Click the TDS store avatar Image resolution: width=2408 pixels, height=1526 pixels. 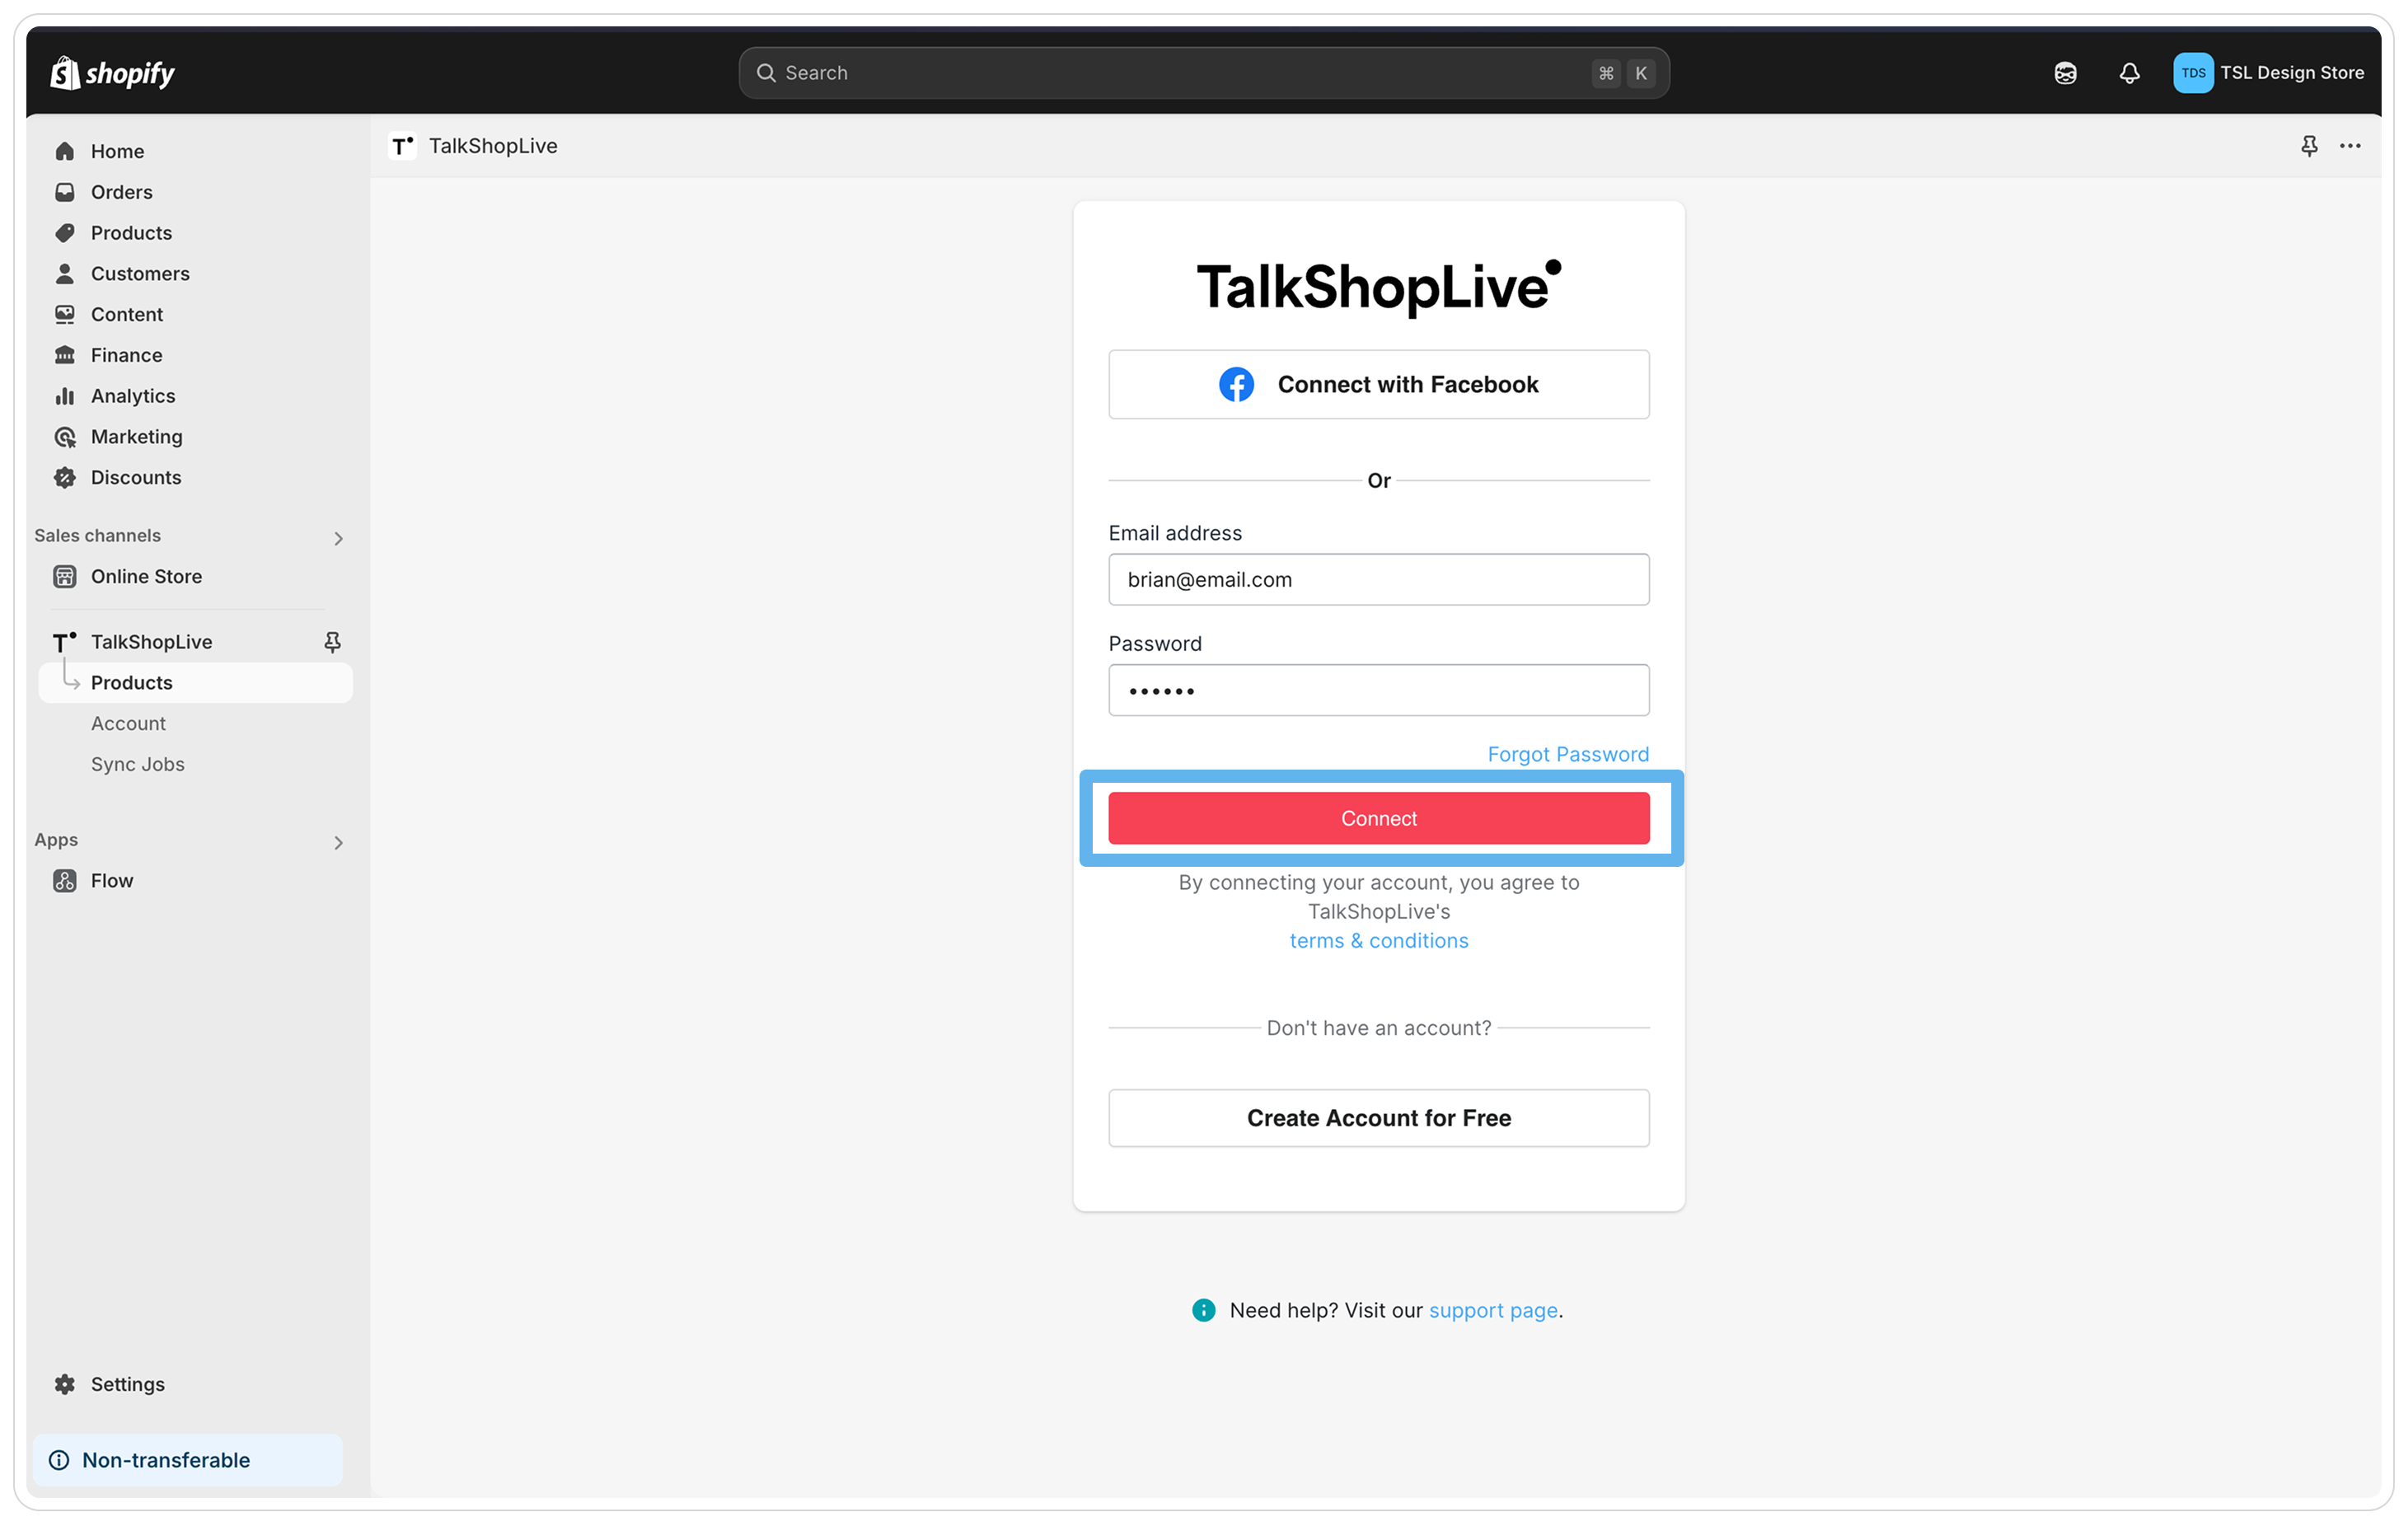(x=2192, y=73)
